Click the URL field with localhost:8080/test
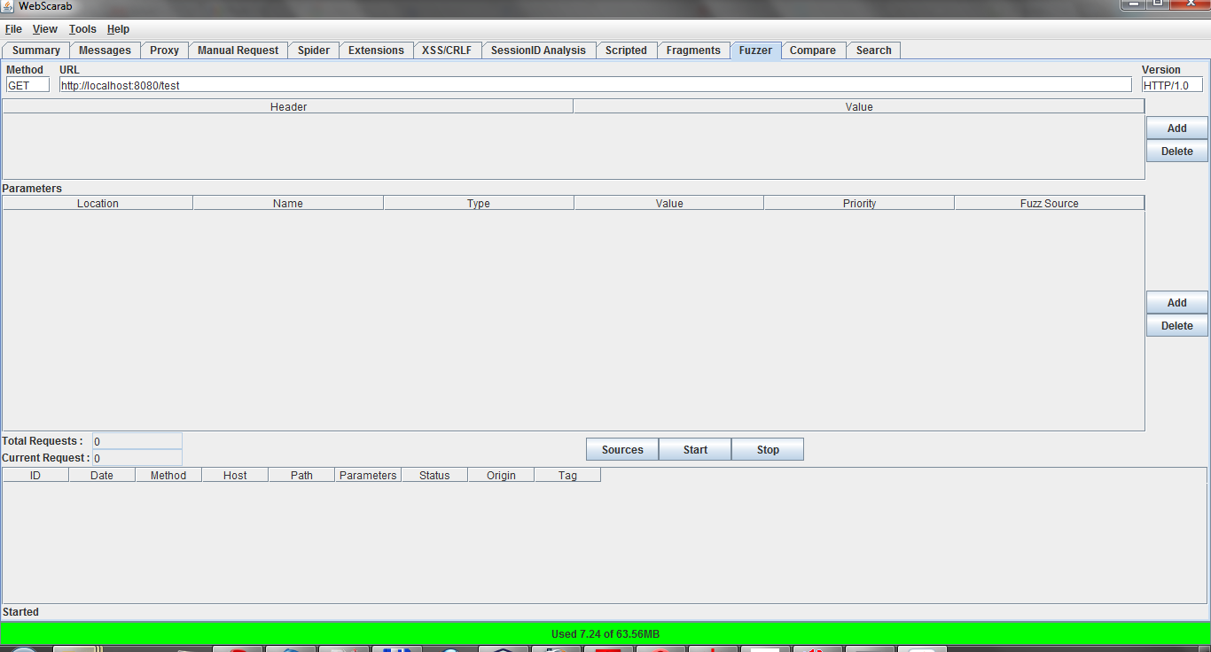The height and width of the screenshot is (652, 1211). [x=596, y=85]
